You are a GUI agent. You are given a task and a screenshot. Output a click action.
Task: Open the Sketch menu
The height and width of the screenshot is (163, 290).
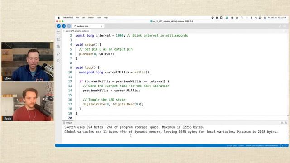(x=91, y=18)
